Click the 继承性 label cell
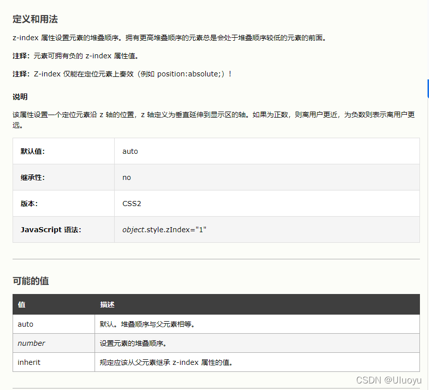Image resolution: width=429 pixels, height=390 pixels. coord(63,177)
